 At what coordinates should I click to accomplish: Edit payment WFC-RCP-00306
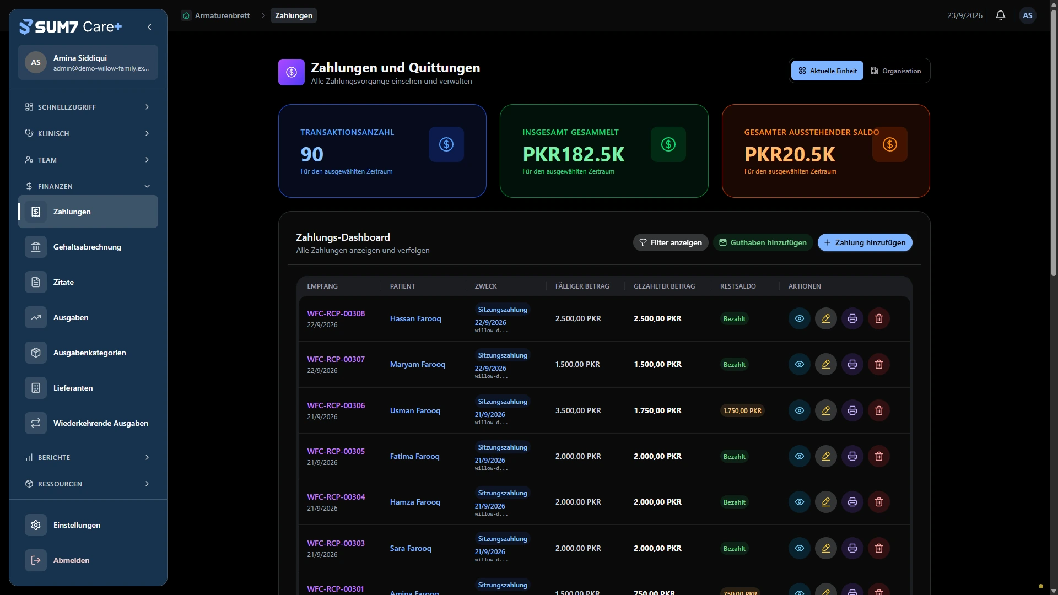(826, 410)
